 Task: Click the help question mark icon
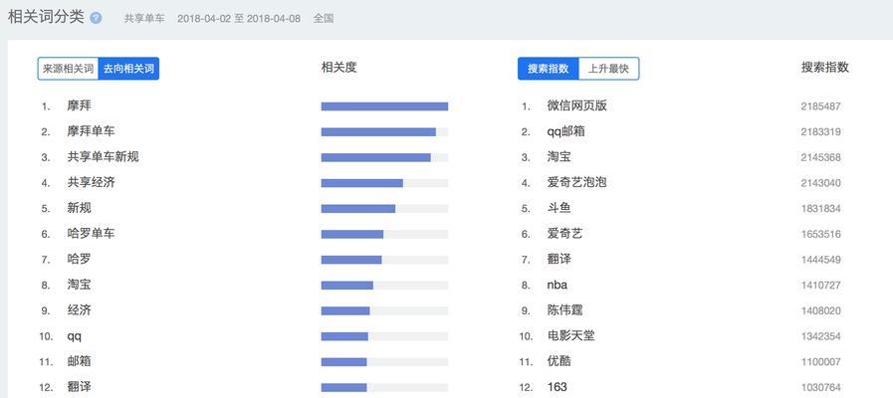[97, 18]
